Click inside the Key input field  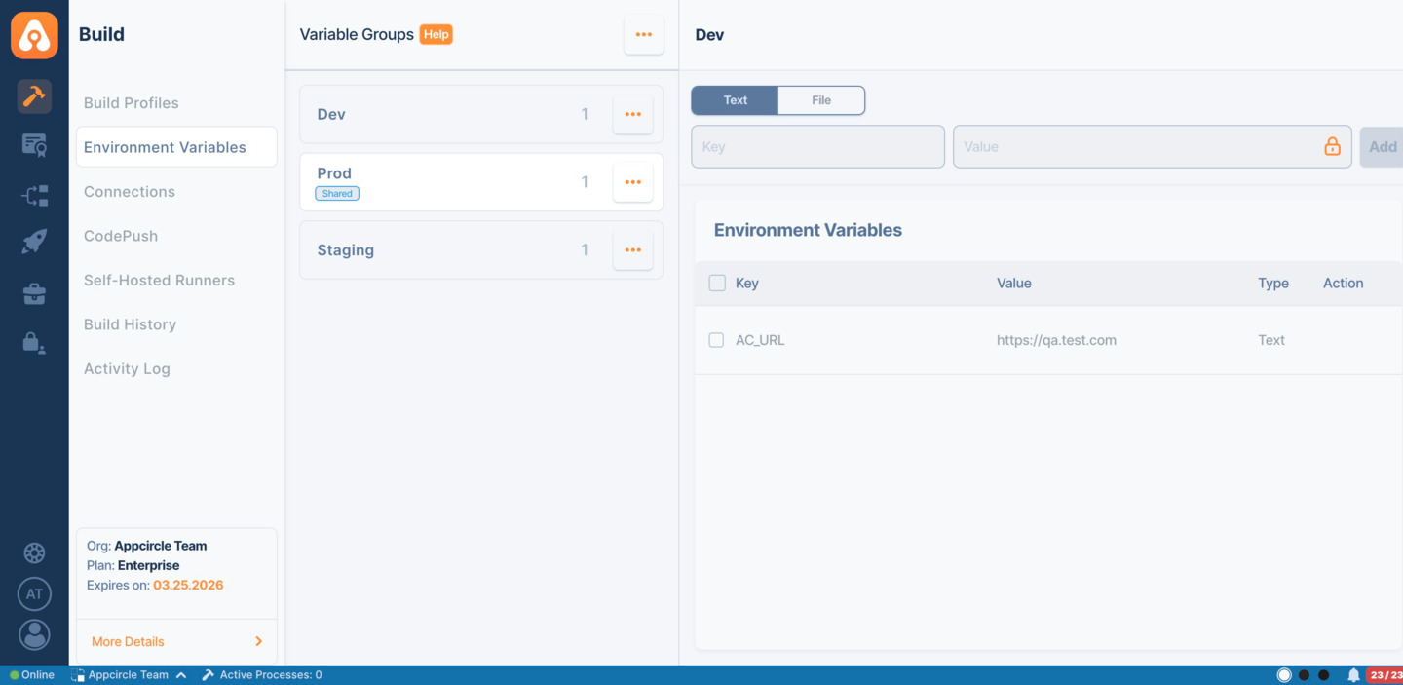(x=816, y=146)
